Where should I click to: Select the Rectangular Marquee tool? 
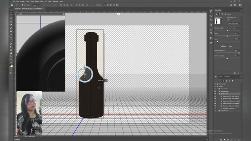[x=11, y=15]
